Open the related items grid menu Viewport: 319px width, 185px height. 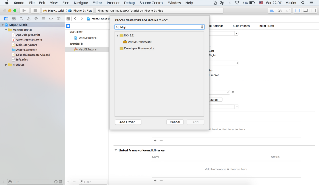click(x=68, y=19)
